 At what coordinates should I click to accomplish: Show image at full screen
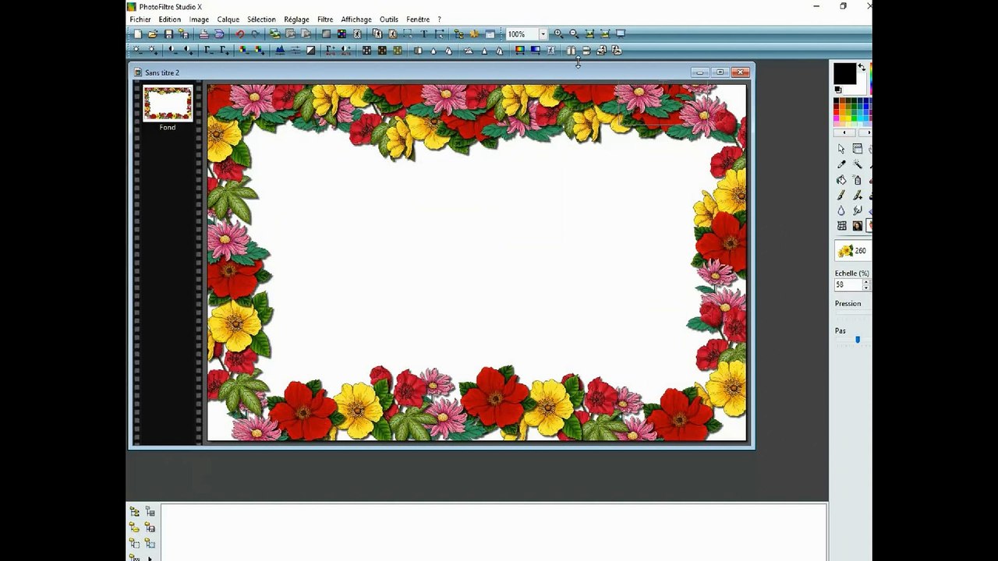621,34
